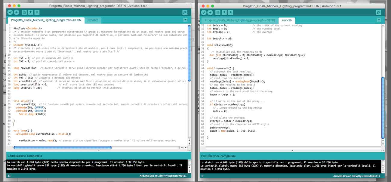Click horizontal scroll left arrow in left window
Image resolution: width=391 pixels, height=182 pixels.
click(x=182, y=148)
